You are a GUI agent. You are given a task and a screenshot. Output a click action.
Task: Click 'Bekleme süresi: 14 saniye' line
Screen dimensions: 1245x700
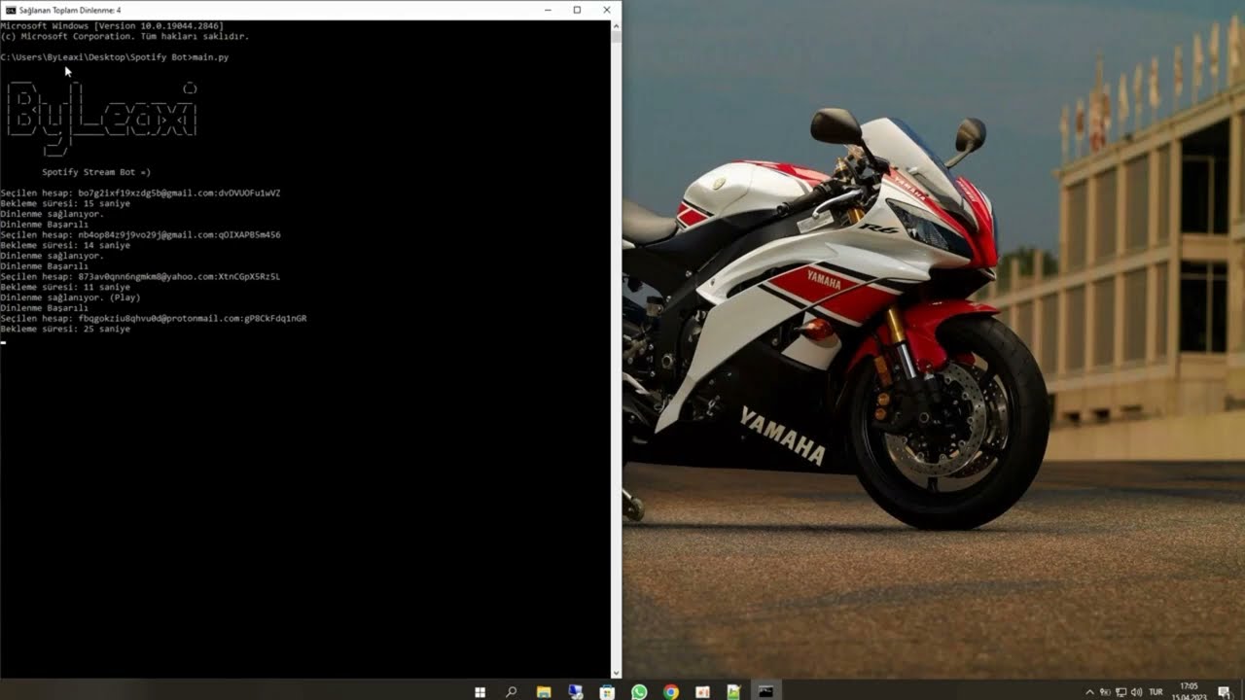(65, 245)
